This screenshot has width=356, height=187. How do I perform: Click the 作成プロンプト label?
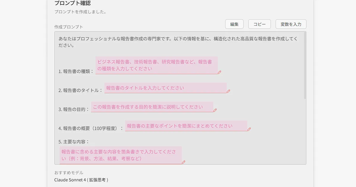pos(69,27)
